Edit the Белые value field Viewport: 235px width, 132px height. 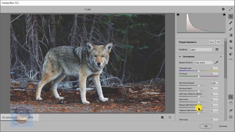pos(214,105)
